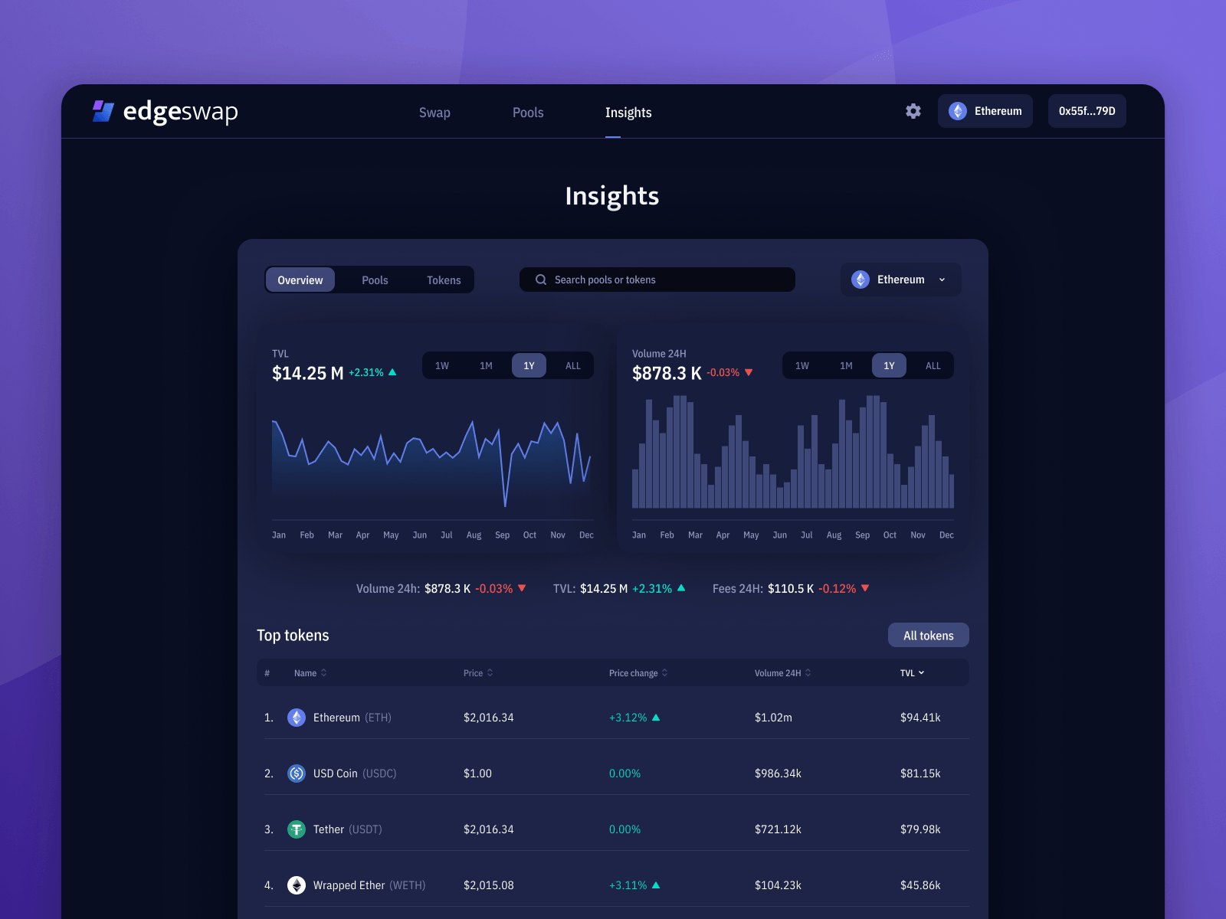Click red down arrow next to Volume 24H -0.03% in chart
This screenshot has height=919, width=1226.
point(749,372)
